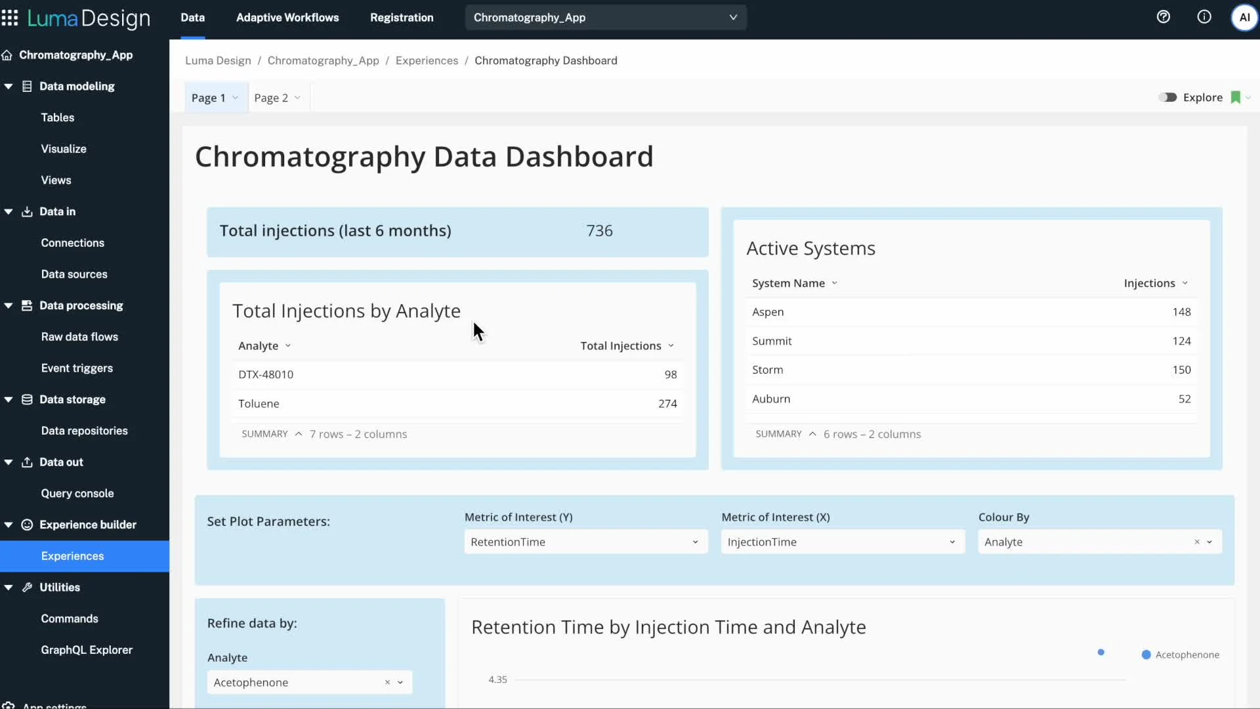Click the help question mark icon
The image size is (1260, 709).
(x=1164, y=17)
